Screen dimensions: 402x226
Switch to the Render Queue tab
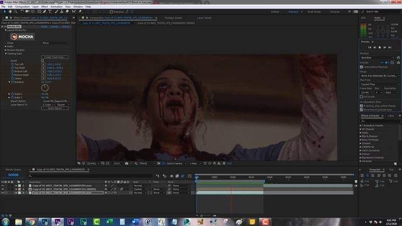pos(13,169)
